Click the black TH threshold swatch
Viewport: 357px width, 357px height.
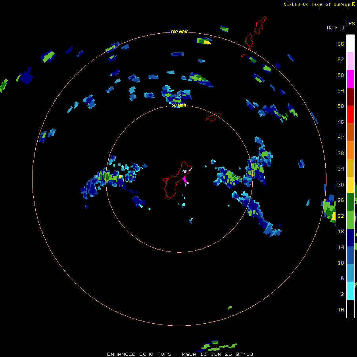point(350,309)
